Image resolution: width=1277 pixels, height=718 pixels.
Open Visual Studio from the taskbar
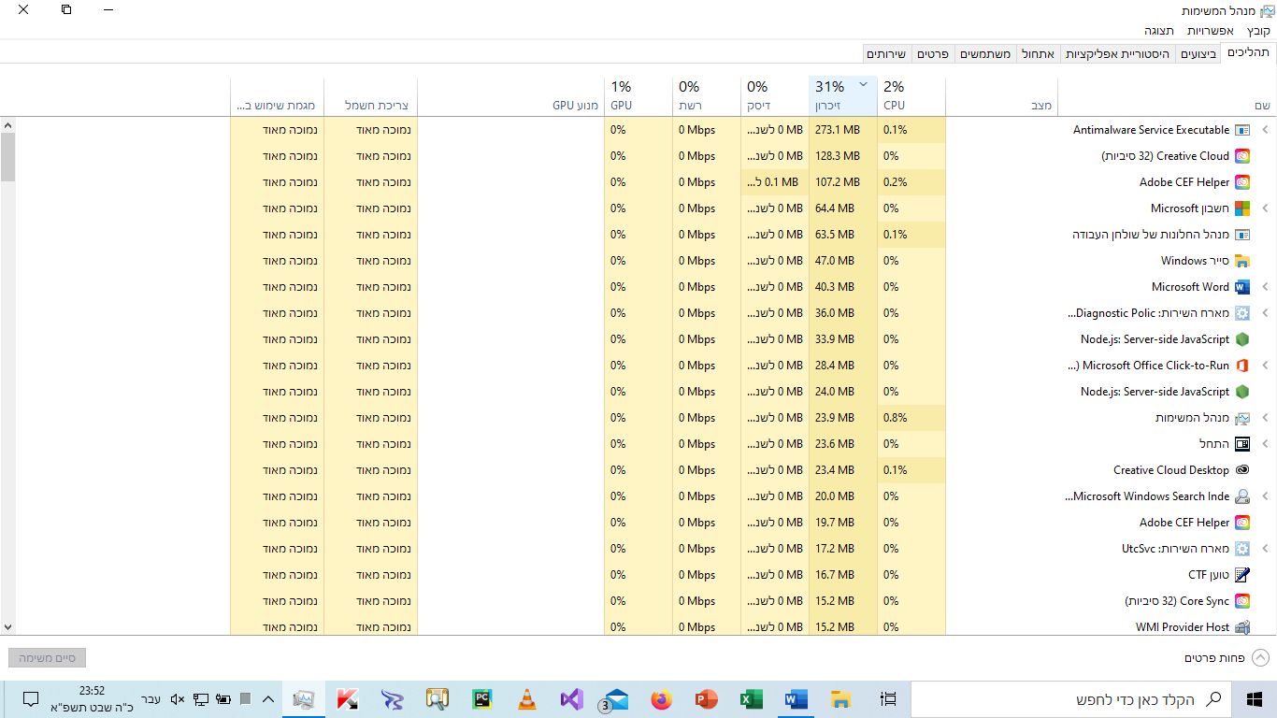click(x=572, y=698)
